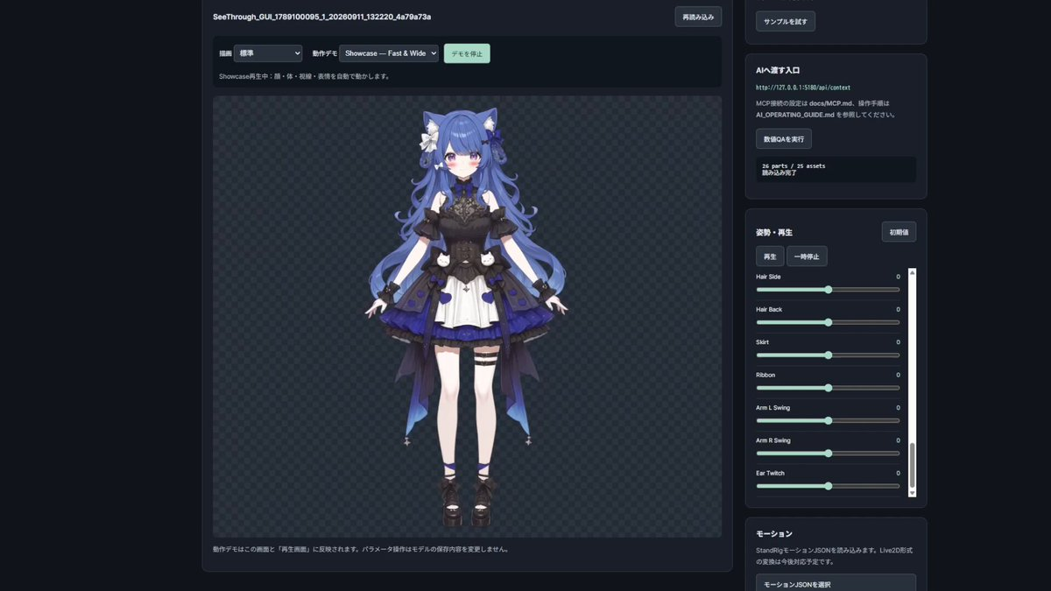This screenshot has height=591, width=1051.
Task: Open the Showcase — Fast & Wide dropdown
Action: [389, 53]
